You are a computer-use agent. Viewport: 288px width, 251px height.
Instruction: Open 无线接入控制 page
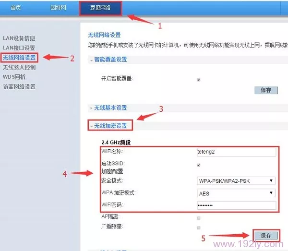click(19, 67)
